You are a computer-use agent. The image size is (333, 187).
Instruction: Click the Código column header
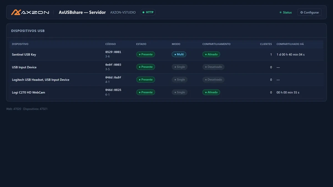110,44
